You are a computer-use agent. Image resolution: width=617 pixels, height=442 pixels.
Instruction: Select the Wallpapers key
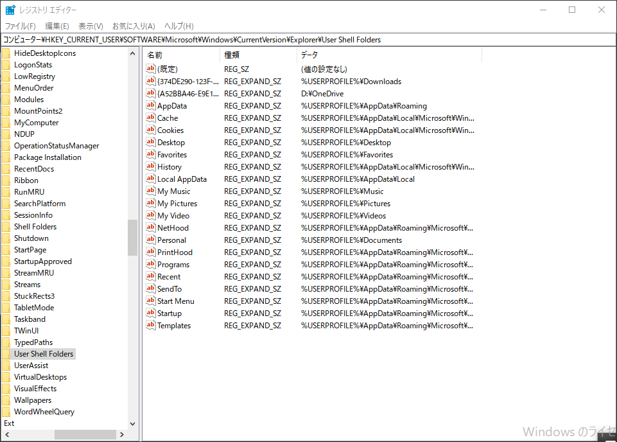(33, 400)
